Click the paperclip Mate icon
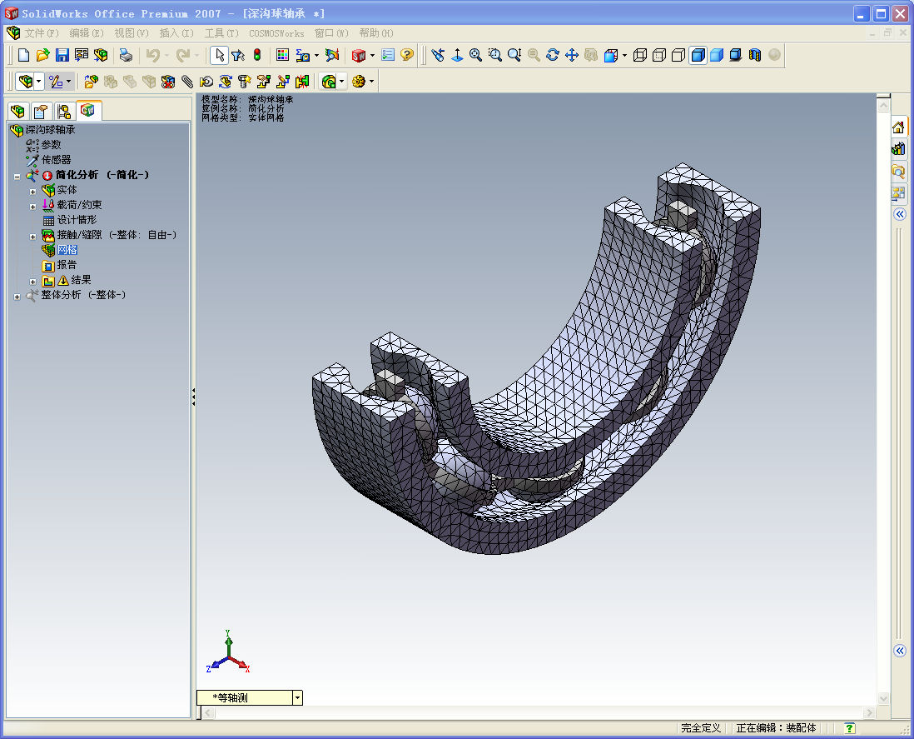The width and height of the screenshot is (914, 739). (x=187, y=82)
